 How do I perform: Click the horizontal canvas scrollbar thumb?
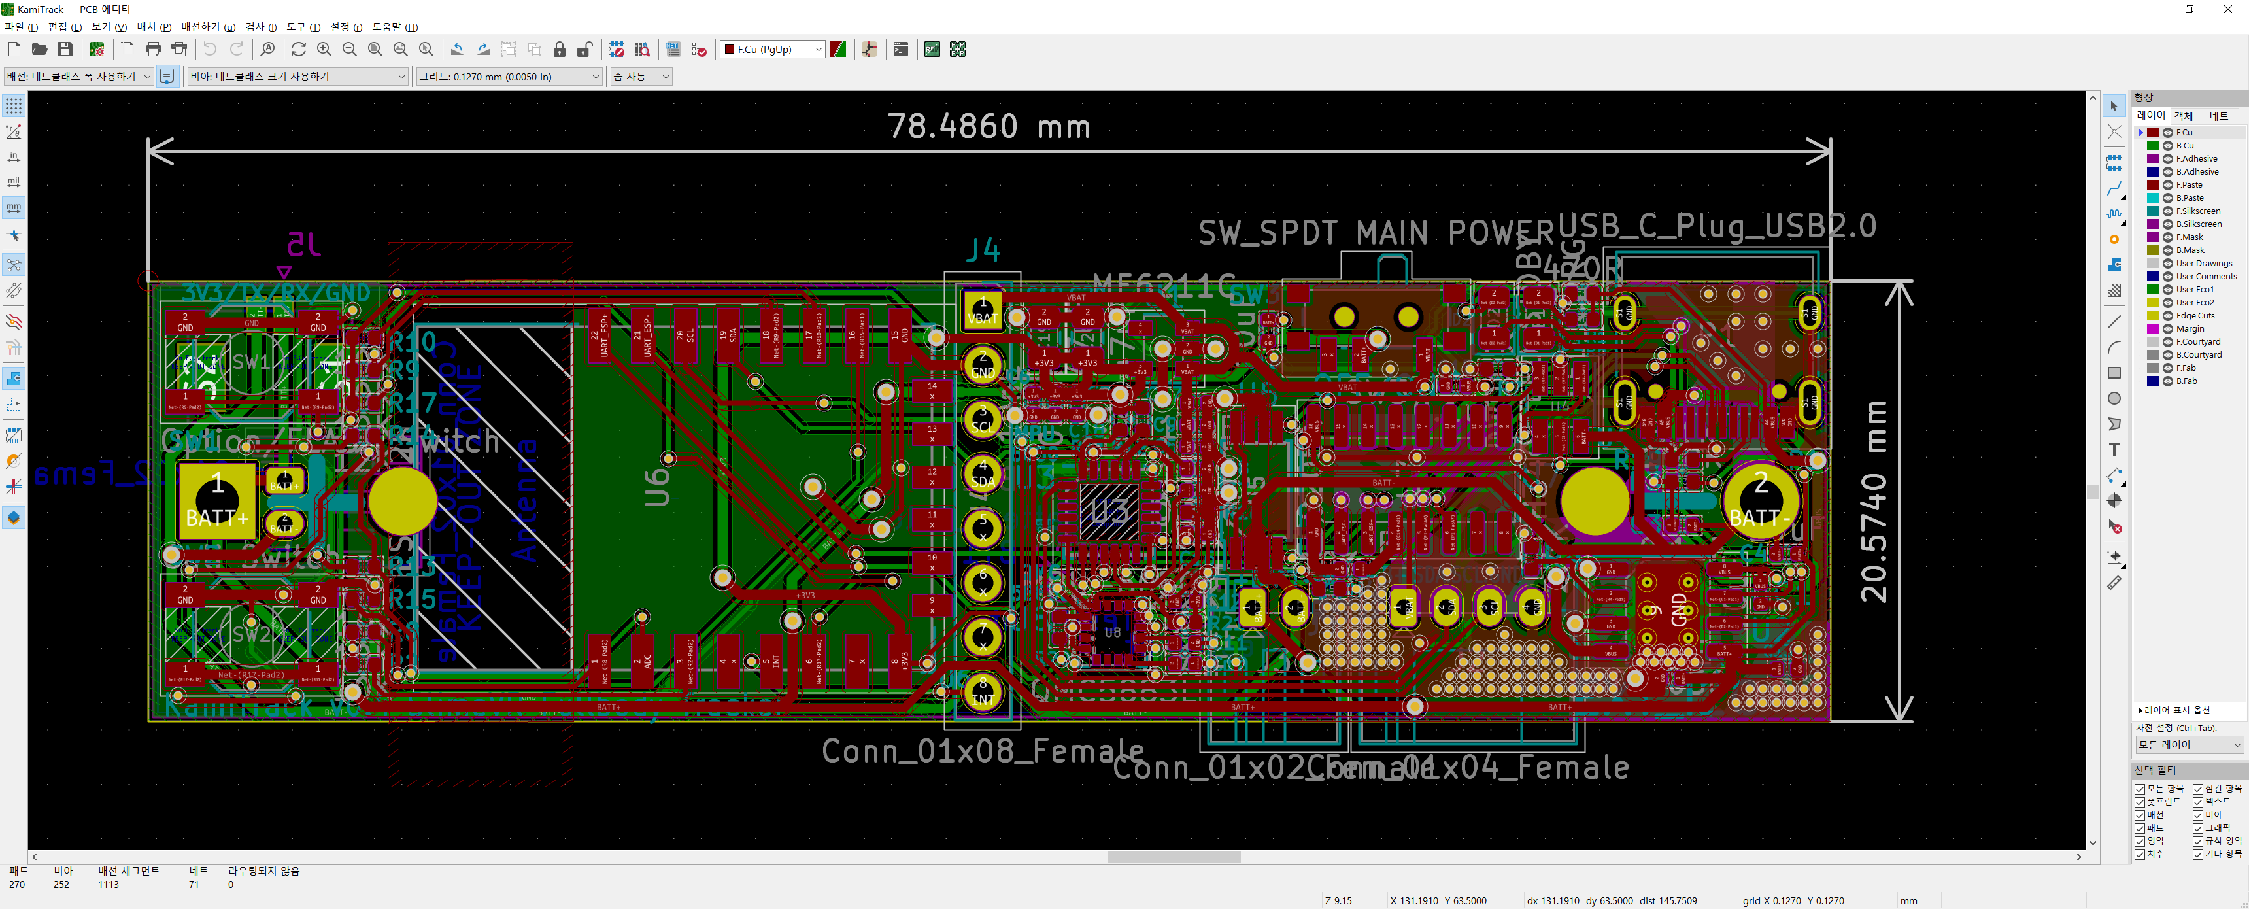tap(1174, 857)
